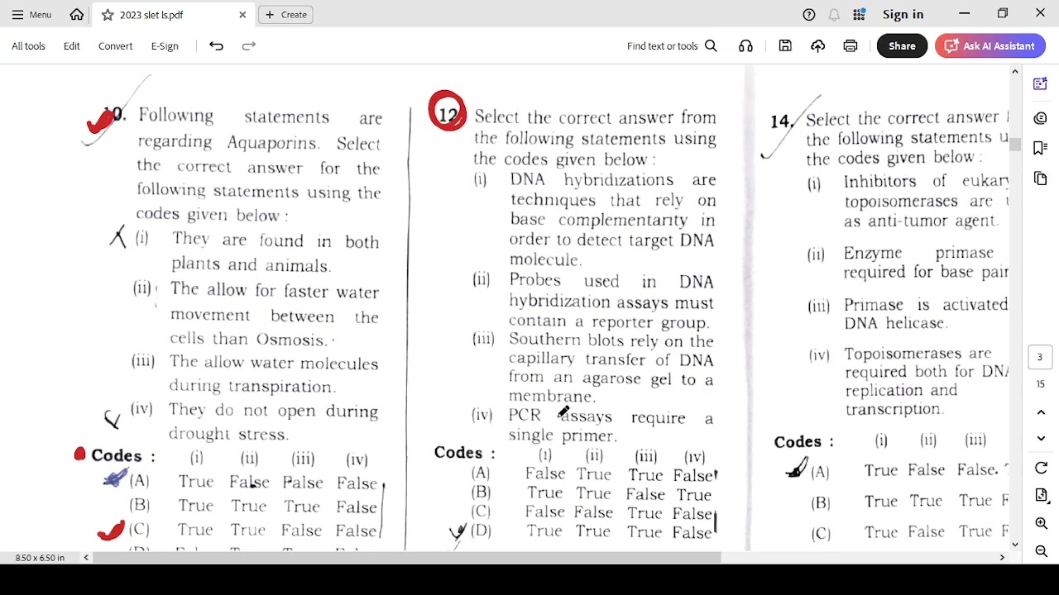This screenshot has height=595, width=1059.
Task: Open the apps grid icon
Action: pos(859,15)
